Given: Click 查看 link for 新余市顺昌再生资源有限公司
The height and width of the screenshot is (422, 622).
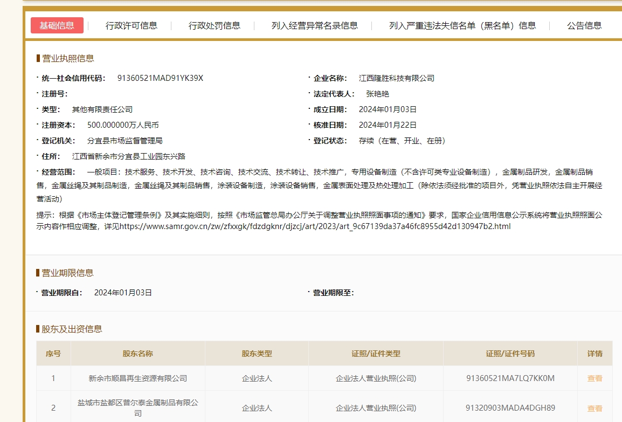Looking at the screenshot, I should 595,378.
